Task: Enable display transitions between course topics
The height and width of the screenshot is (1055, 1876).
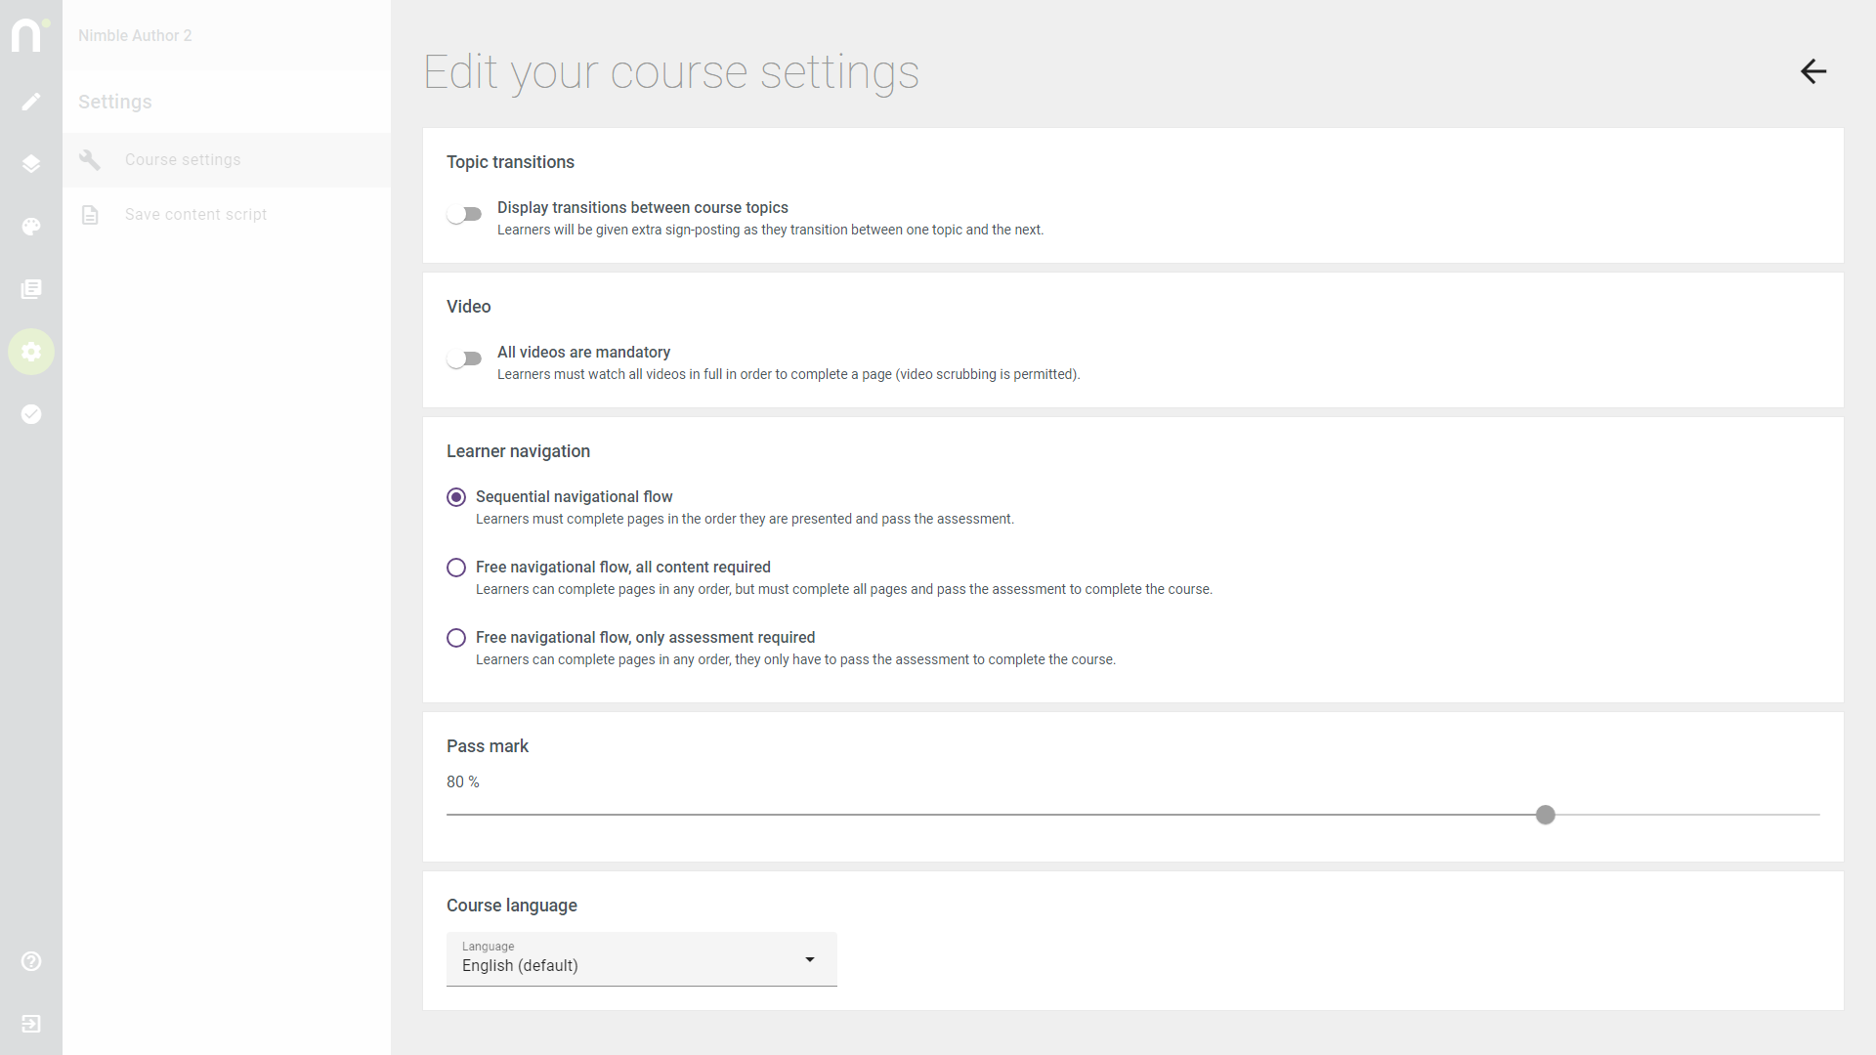Action: (x=464, y=214)
